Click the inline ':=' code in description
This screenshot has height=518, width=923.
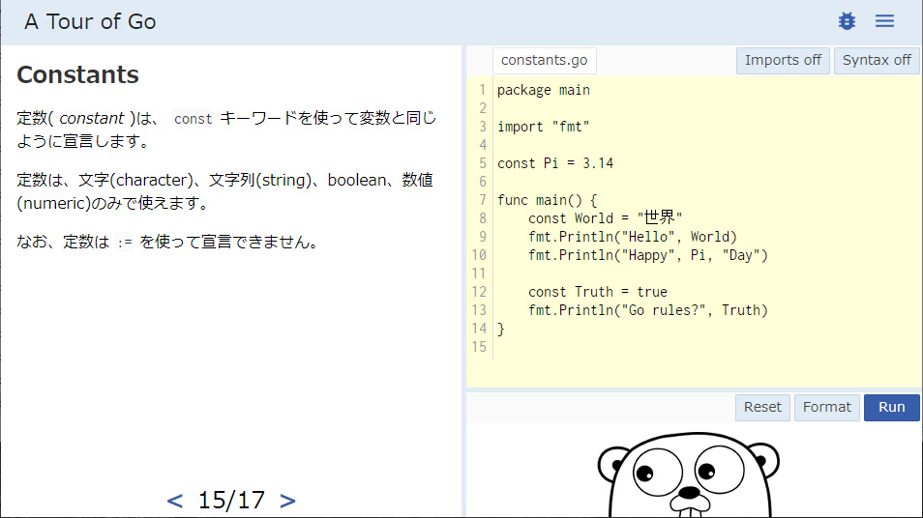coord(125,243)
